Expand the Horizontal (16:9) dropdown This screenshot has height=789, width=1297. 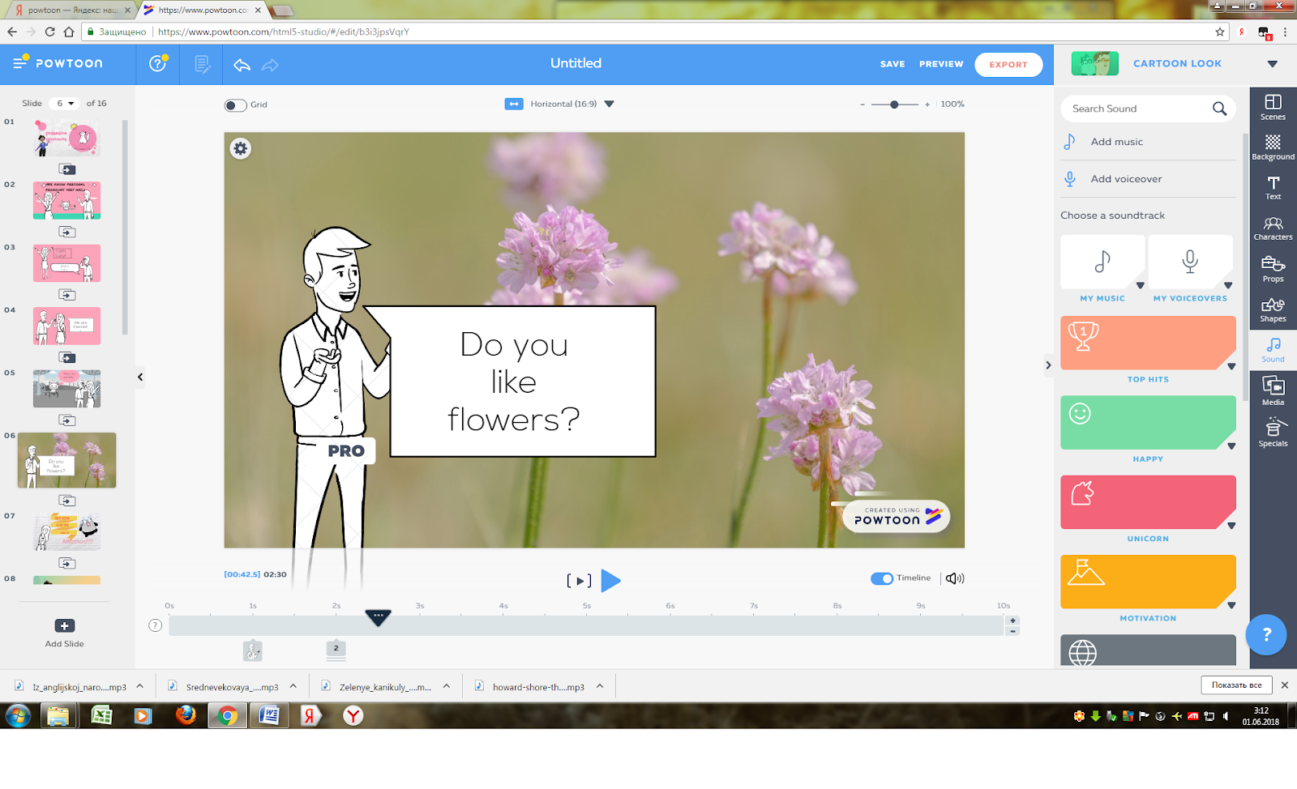[x=610, y=104]
